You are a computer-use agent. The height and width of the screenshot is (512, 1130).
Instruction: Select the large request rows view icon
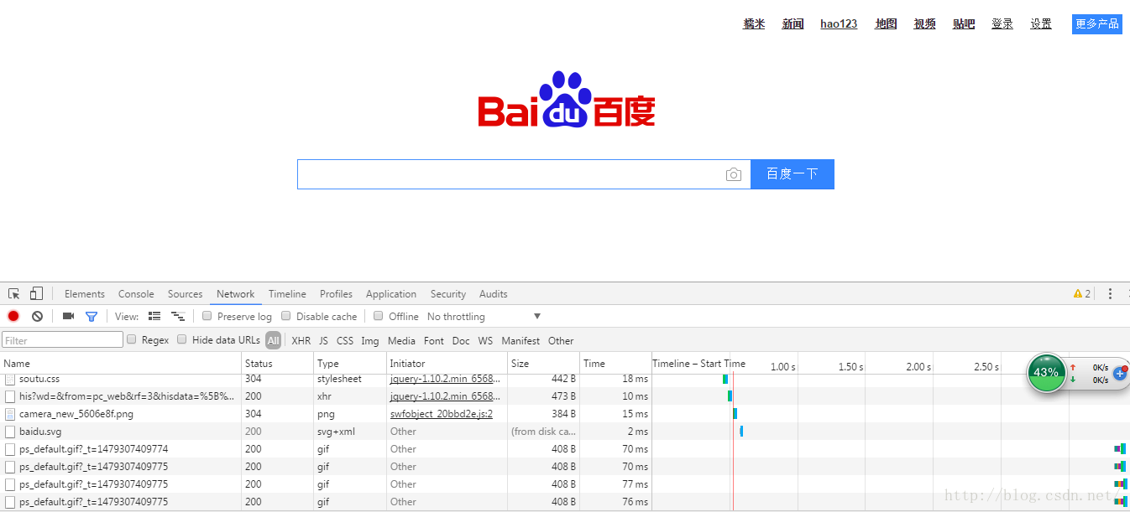(154, 316)
